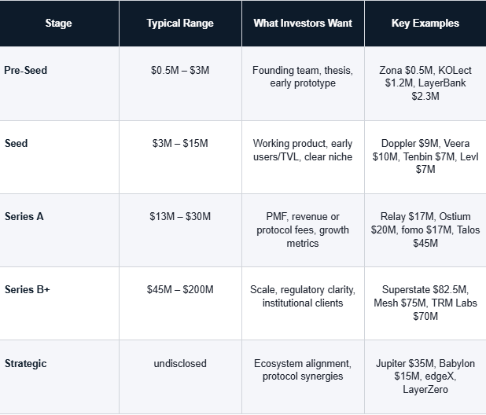The height and width of the screenshot is (415, 486).
Task: Select the Series B+ stage cell
Action: click(x=59, y=303)
